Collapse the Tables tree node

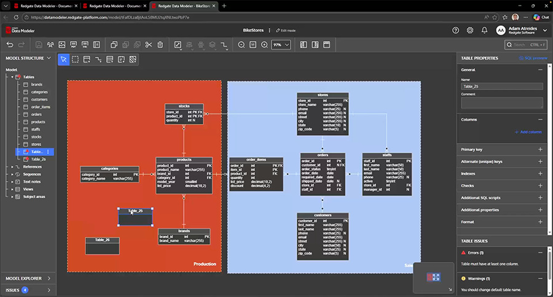click(x=12, y=77)
